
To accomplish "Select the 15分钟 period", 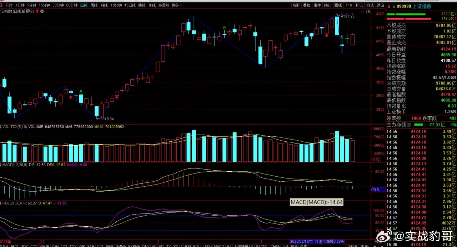I will tap(44, 5).
